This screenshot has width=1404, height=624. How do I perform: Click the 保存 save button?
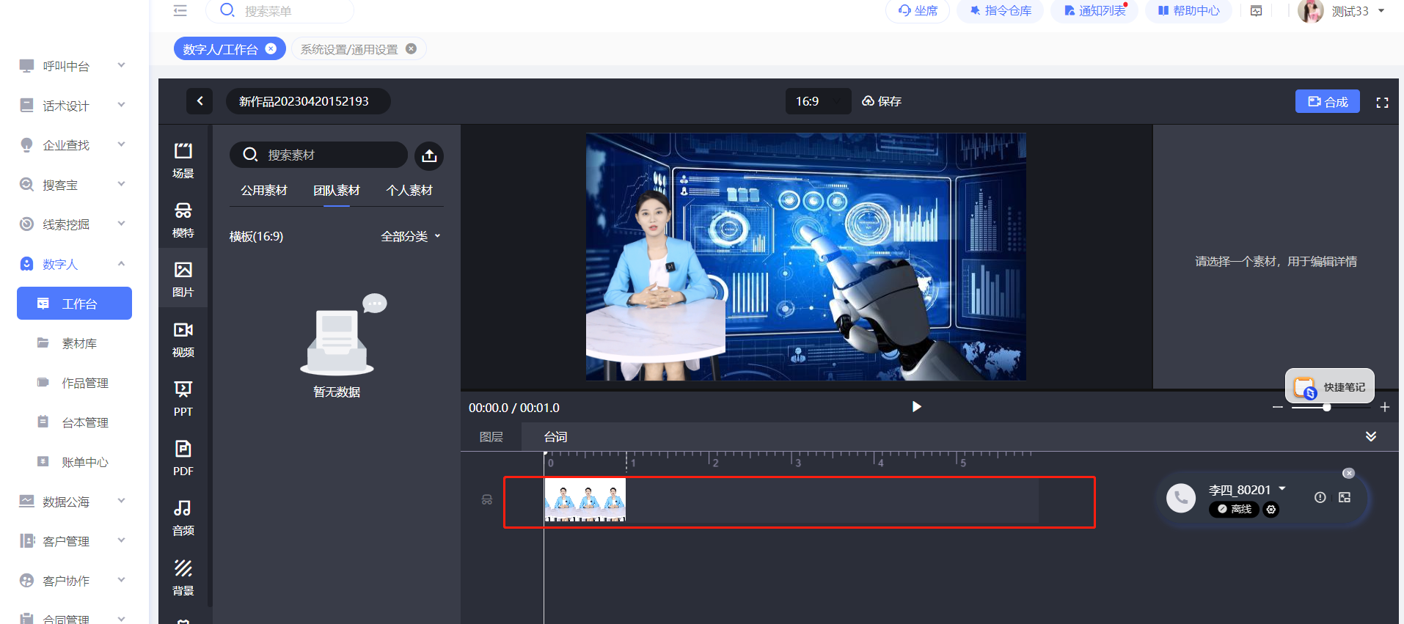(x=882, y=101)
